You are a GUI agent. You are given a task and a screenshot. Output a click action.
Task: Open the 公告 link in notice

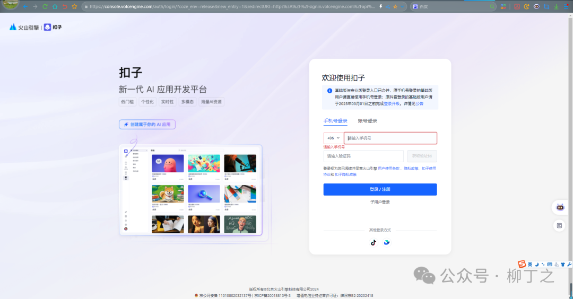pyautogui.click(x=420, y=104)
